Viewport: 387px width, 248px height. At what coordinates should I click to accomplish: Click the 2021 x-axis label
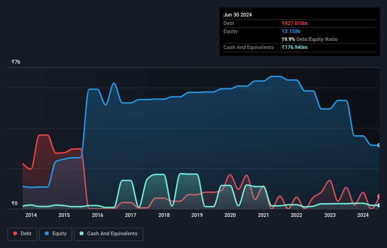pyautogui.click(x=263, y=215)
